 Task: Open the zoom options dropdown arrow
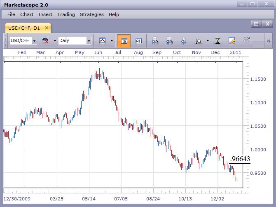208,41
